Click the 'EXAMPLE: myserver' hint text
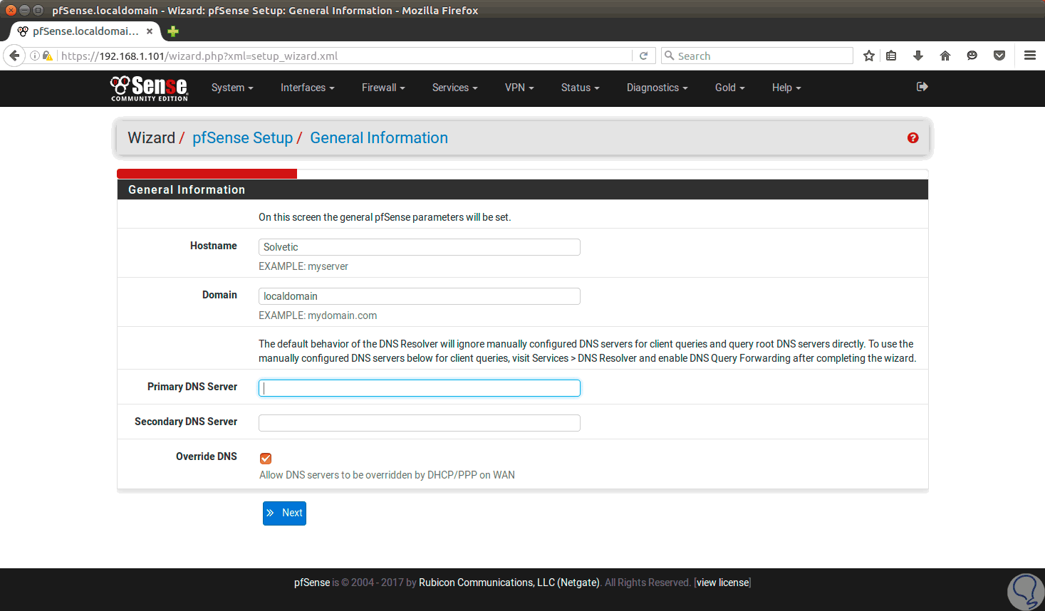Image resolution: width=1045 pixels, height=611 pixels. click(x=303, y=266)
